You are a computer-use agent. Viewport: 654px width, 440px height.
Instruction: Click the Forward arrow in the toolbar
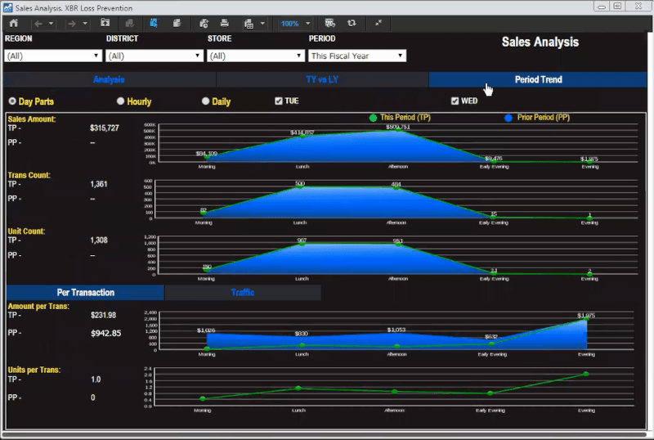click(x=72, y=24)
